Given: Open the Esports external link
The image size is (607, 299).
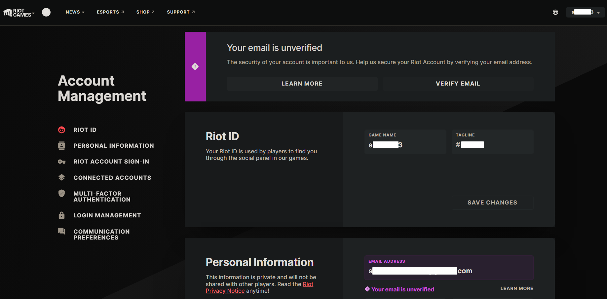Looking at the screenshot, I should pyautogui.click(x=110, y=12).
